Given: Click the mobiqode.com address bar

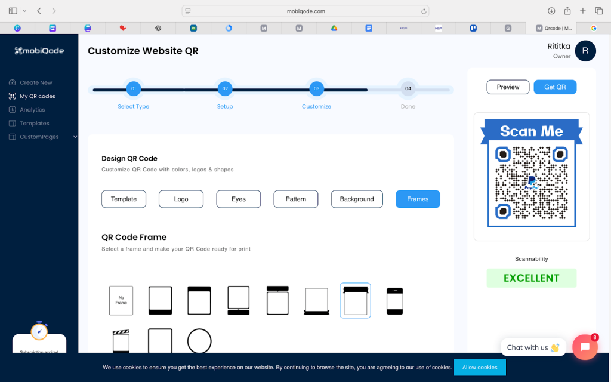Looking at the screenshot, I should 306,11.
